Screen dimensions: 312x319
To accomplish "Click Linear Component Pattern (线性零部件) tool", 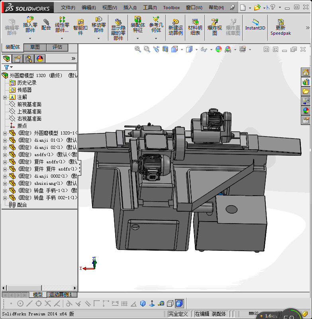I will [62, 25].
